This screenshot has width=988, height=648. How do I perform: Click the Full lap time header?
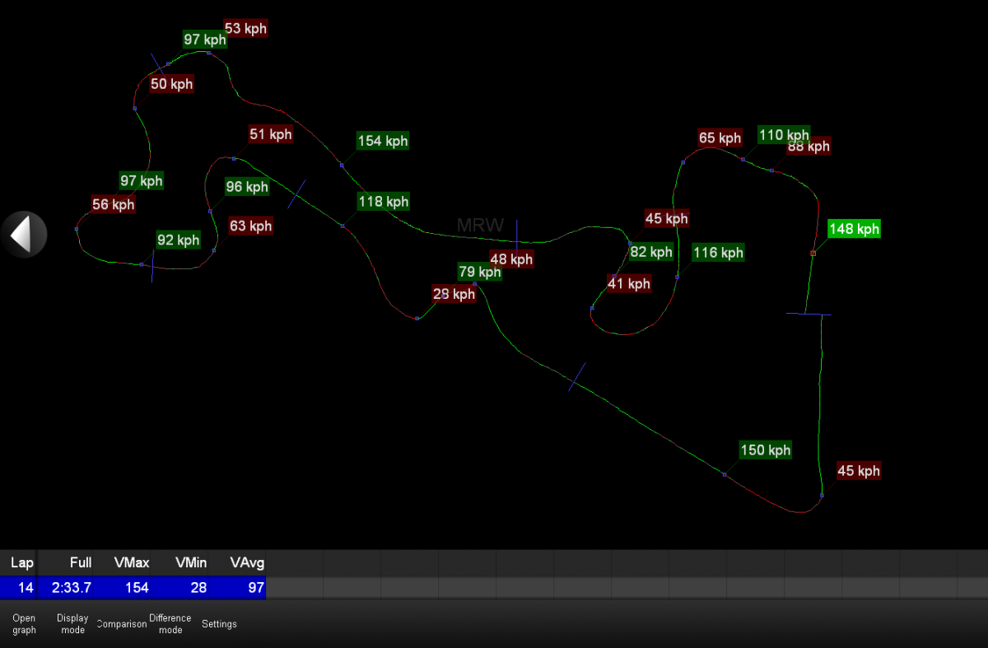point(81,563)
